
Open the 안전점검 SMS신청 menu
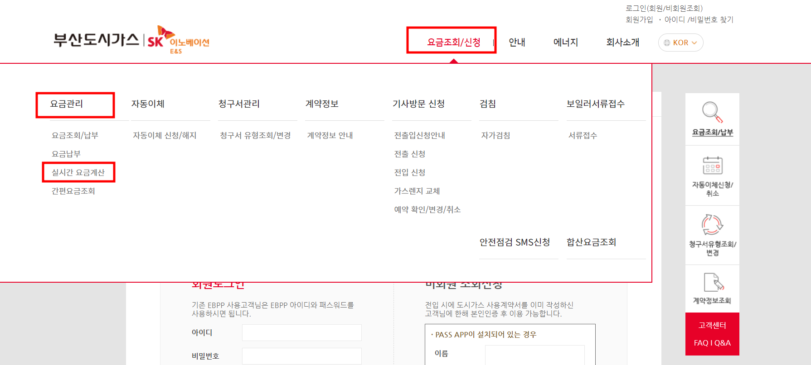coord(515,242)
